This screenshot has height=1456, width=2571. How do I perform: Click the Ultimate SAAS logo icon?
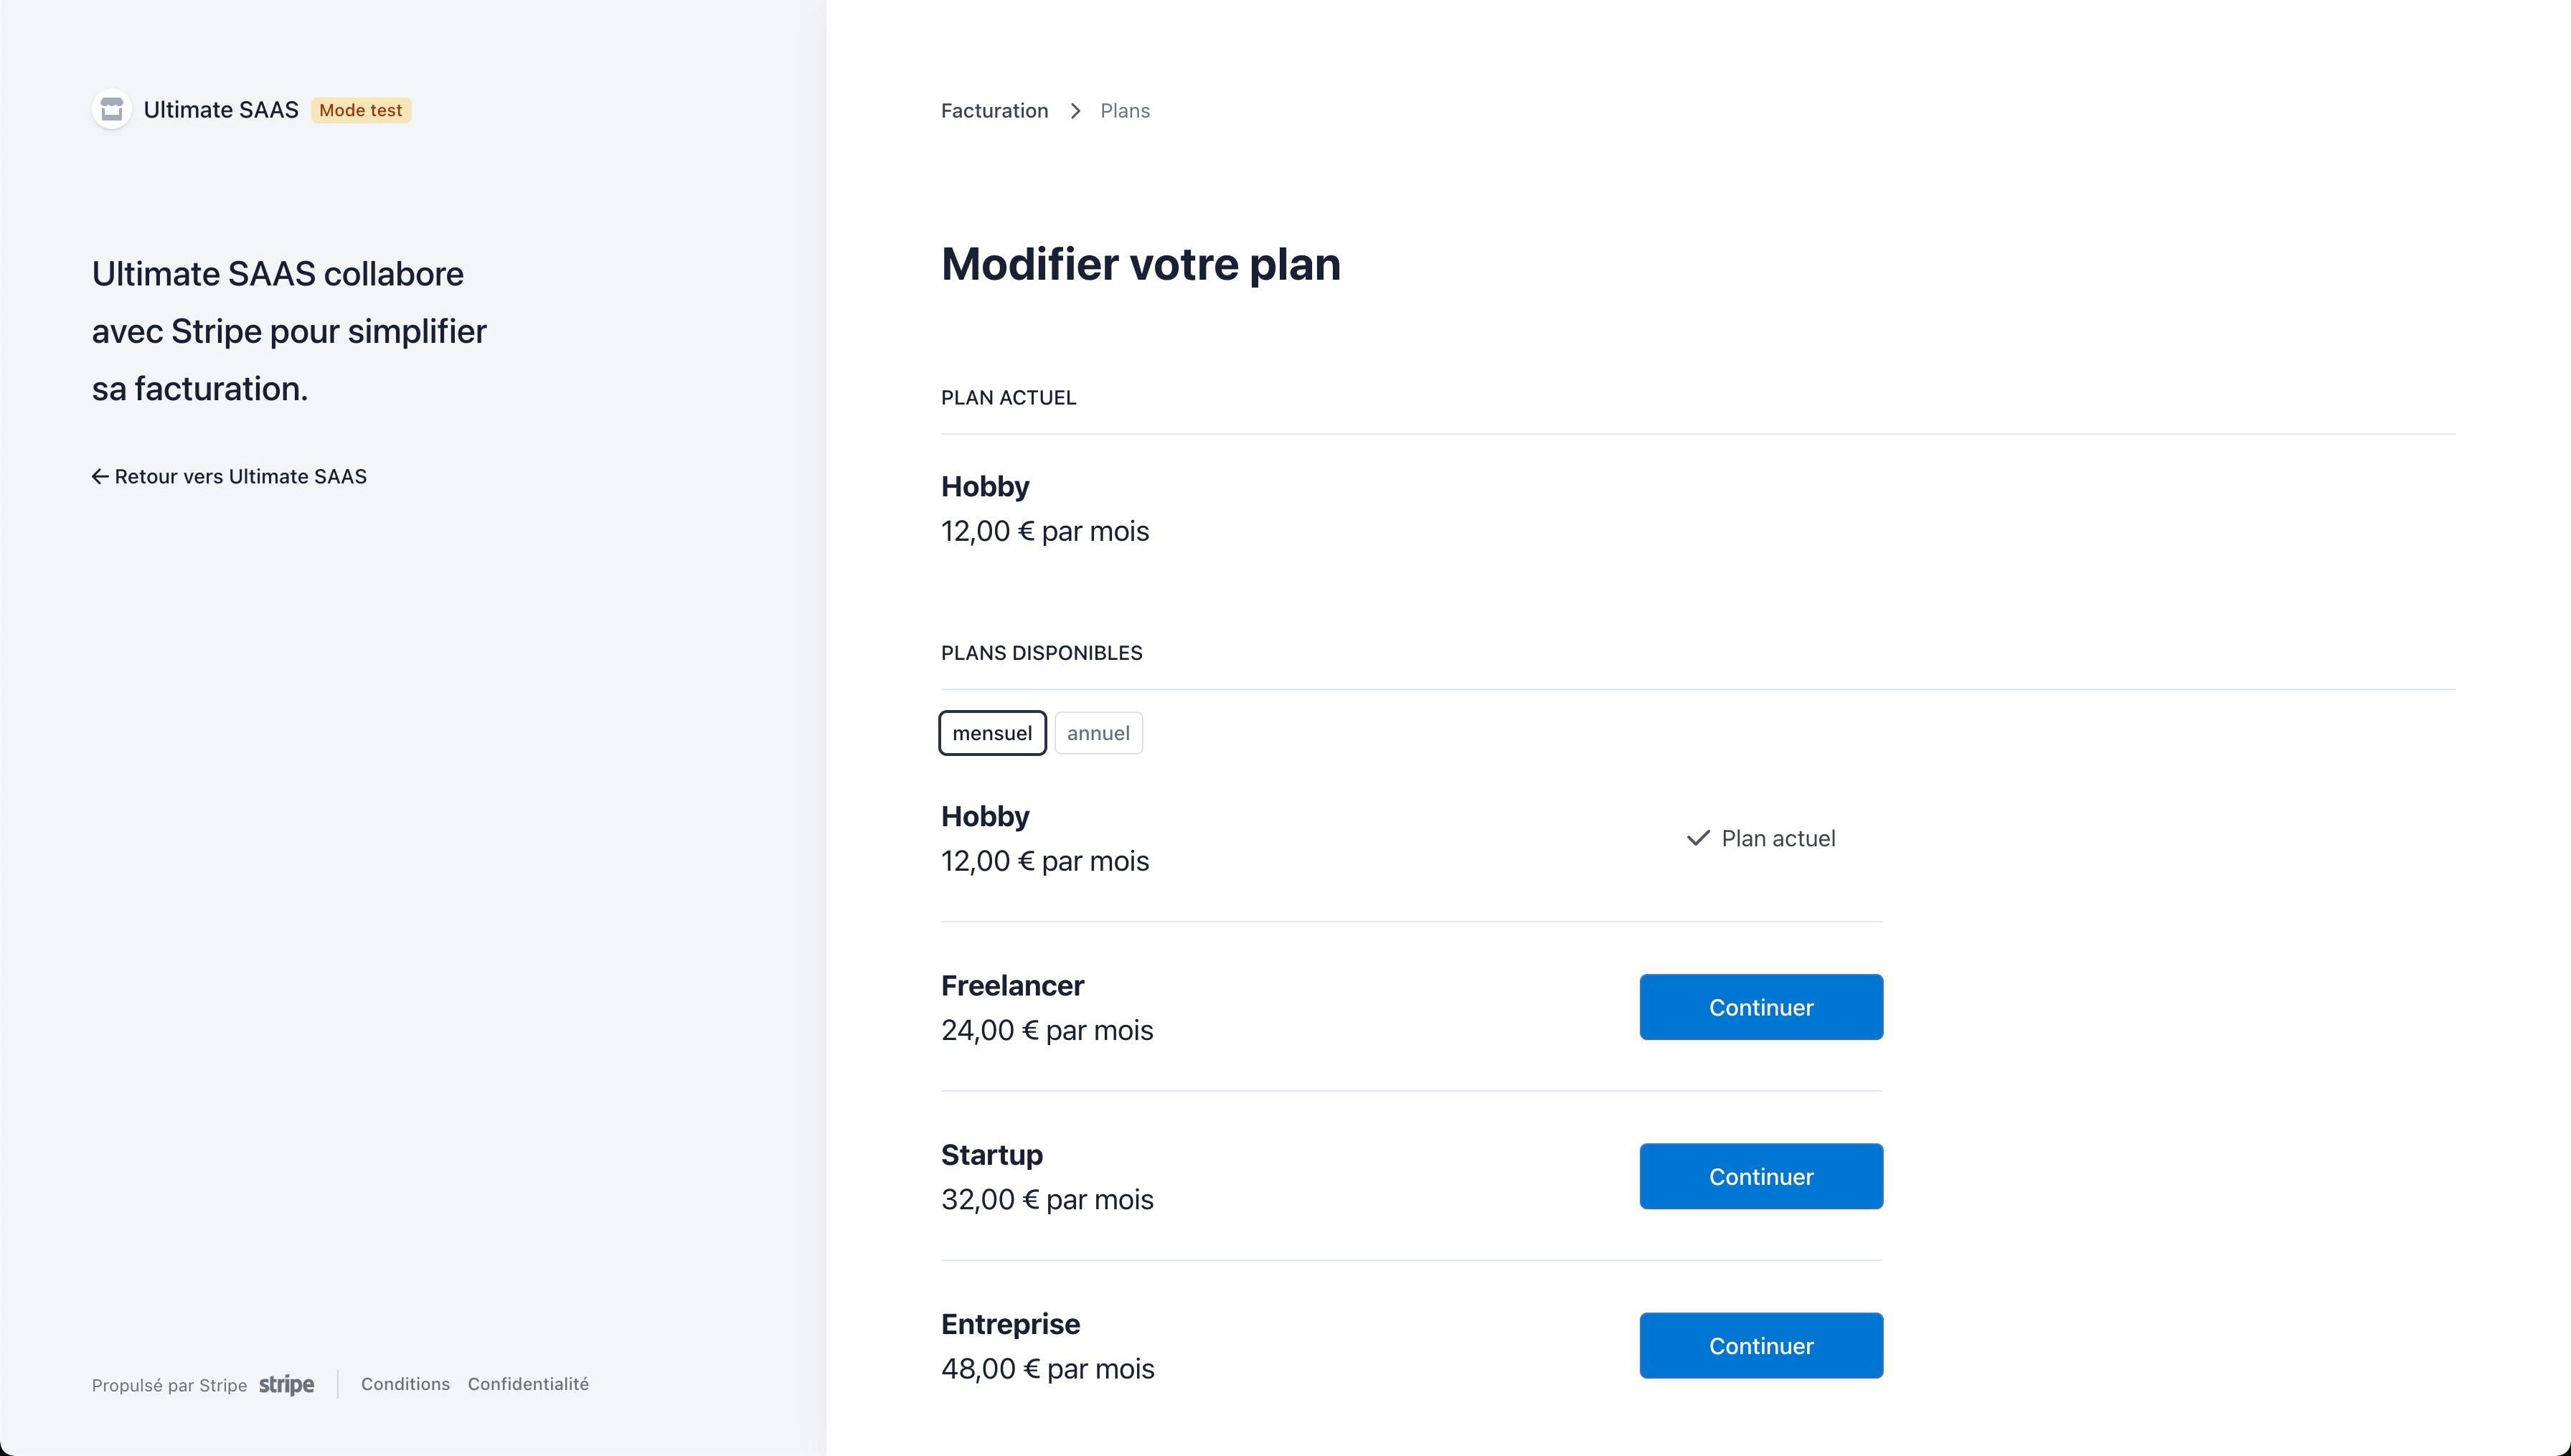(x=111, y=109)
